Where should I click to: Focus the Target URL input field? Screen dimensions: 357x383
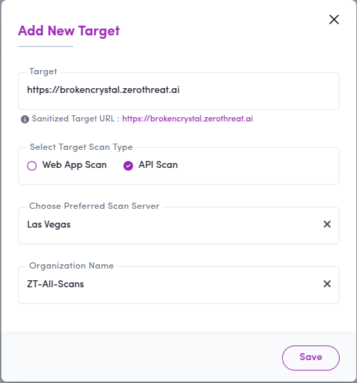(x=179, y=91)
